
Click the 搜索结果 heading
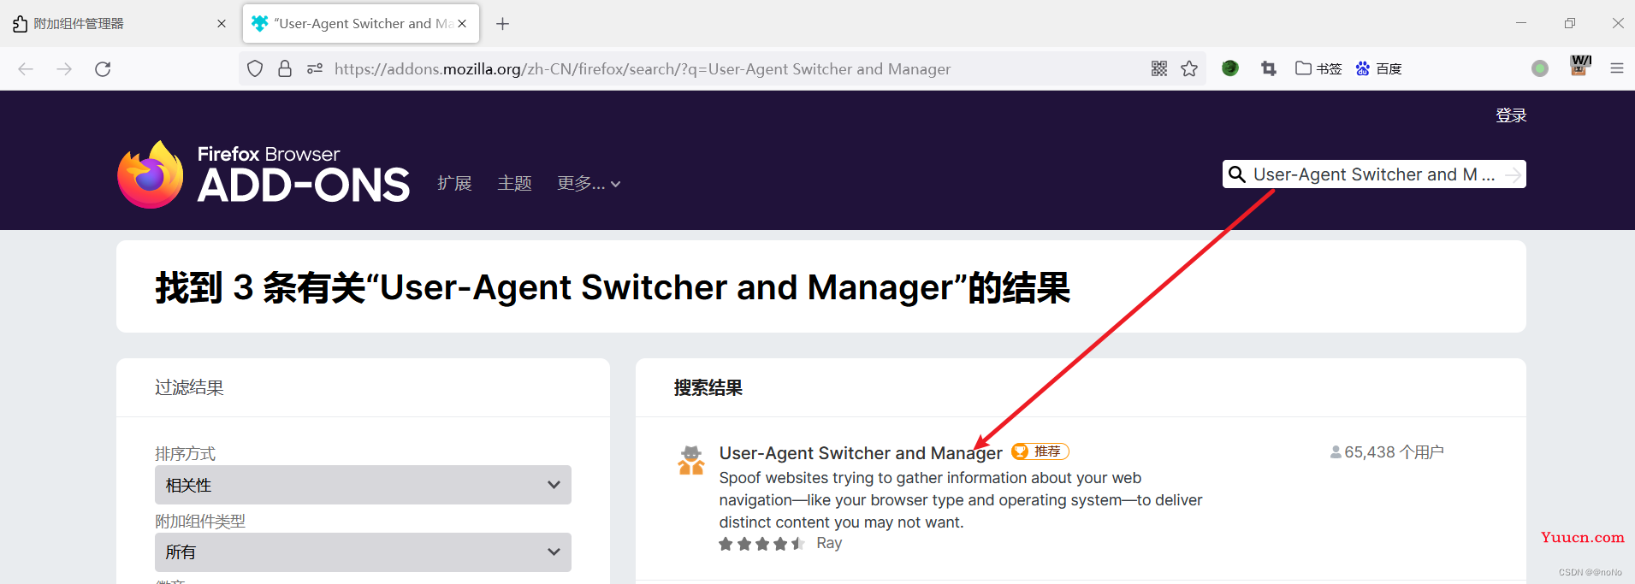(708, 388)
